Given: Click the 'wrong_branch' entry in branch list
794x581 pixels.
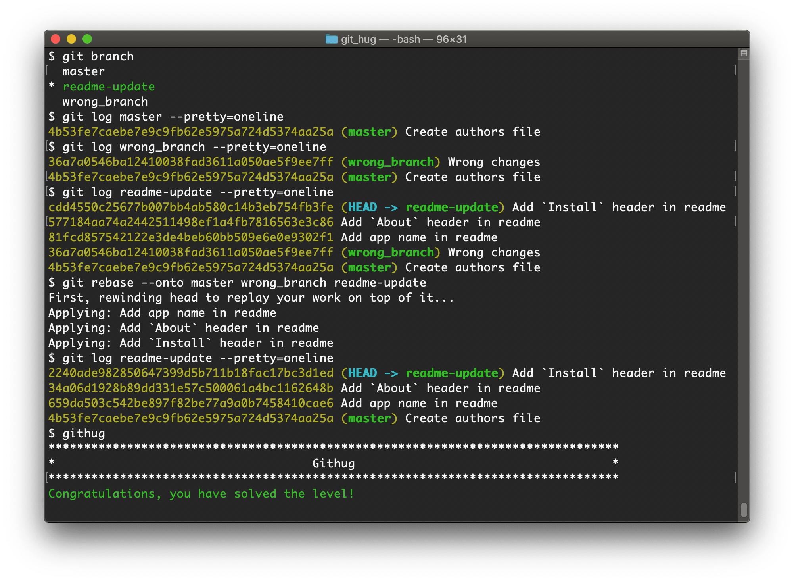Looking at the screenshot, I should [x=105, y=102].
